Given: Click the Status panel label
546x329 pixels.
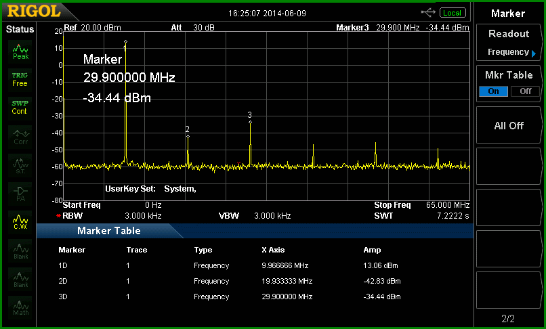Looking at the screenshot, I should click(20, 29).
